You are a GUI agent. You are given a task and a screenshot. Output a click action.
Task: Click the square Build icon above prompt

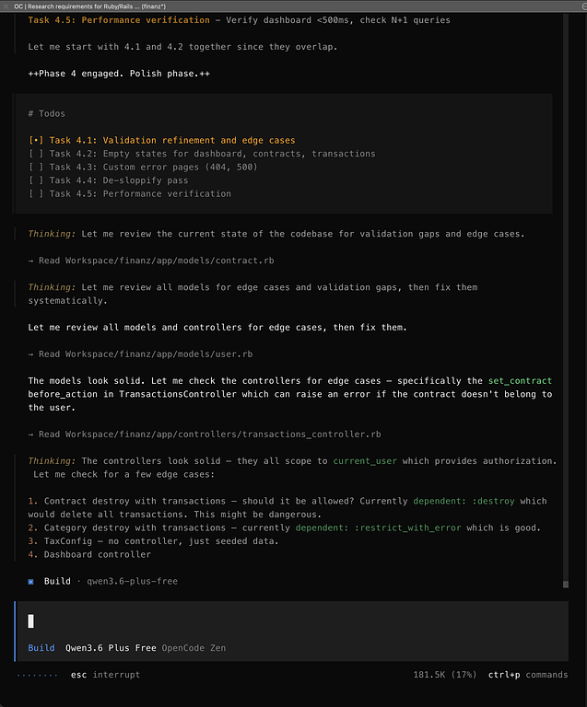(x=31, y=582)
